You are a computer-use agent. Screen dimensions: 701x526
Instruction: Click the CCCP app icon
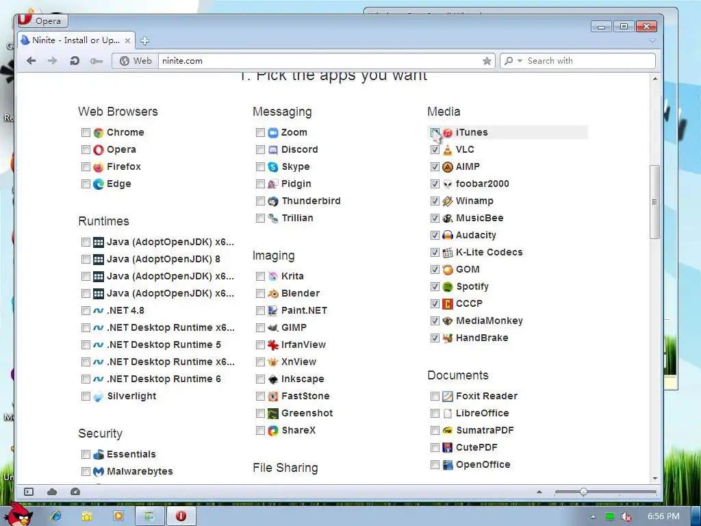(x=448, y=303)
